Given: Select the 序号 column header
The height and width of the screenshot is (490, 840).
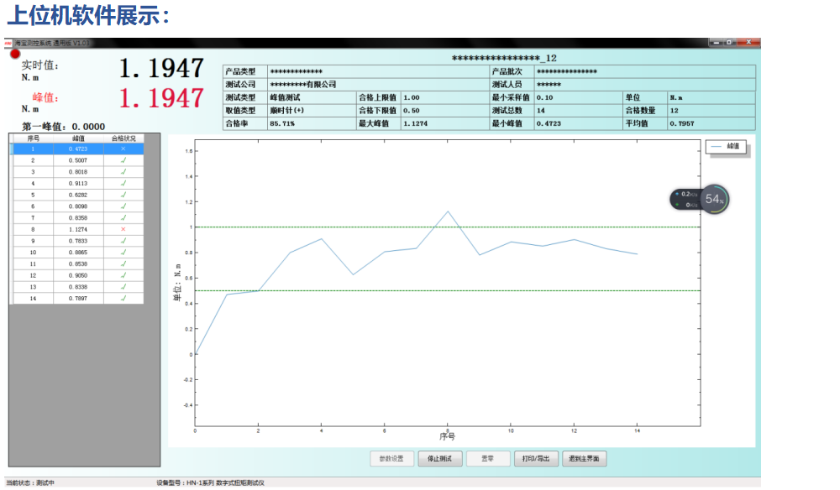Looking at the screenshot, I should (x=33, y=138).
